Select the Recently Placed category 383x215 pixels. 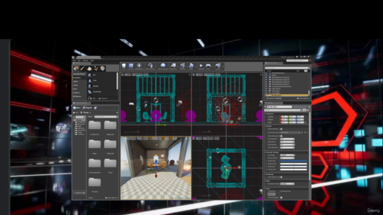tap(79, 74)
